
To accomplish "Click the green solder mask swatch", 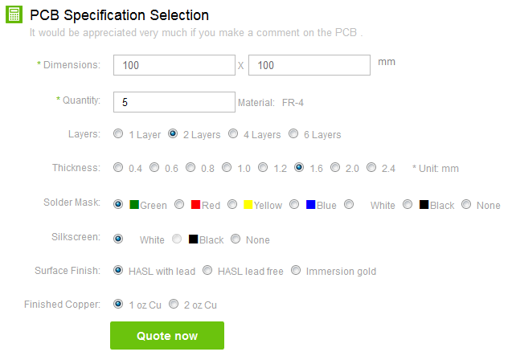I will tap(134, 205).
